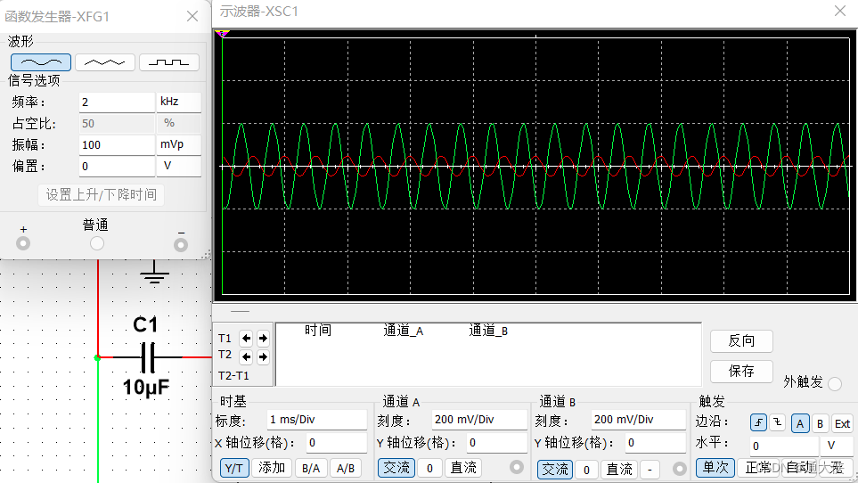Click 设置上升/下降时间 button
The height and width of the screenshot is (483, 858).
(x=102, y=195)
